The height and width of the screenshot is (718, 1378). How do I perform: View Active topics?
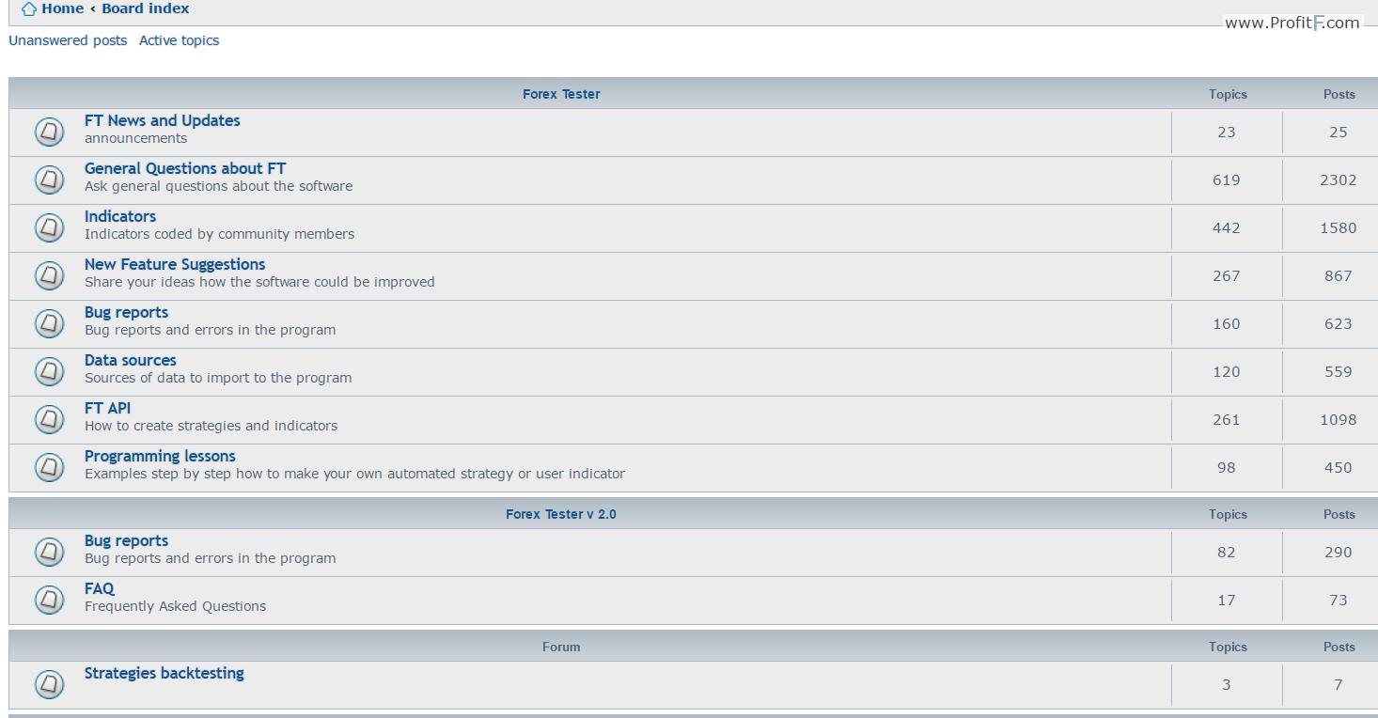coord(180,40)
